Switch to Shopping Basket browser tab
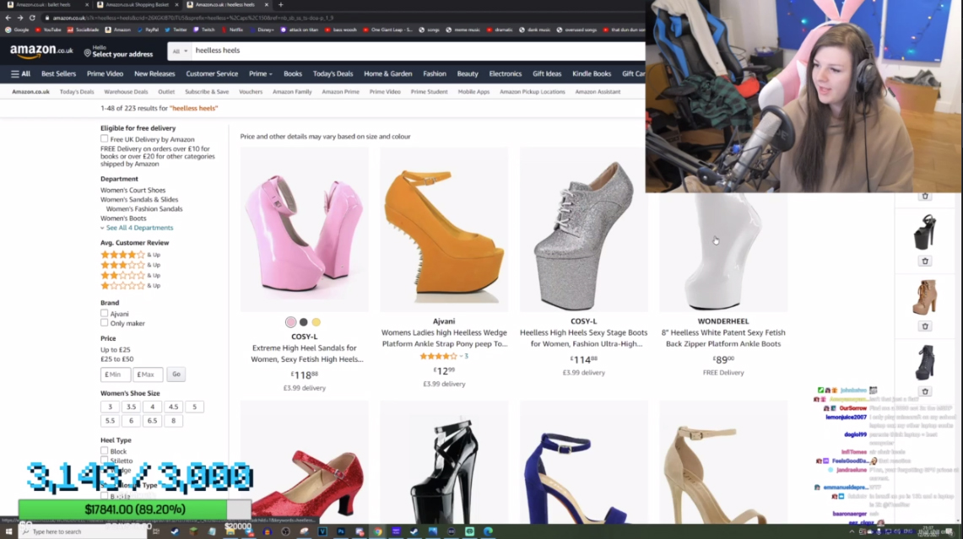Image resolution: width=963 pixels, height=539 pixels. (x=135, y=5)
